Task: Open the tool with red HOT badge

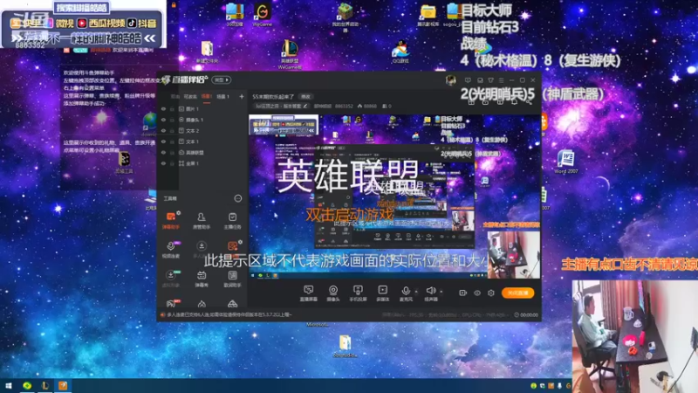Action: pos(170,304)
